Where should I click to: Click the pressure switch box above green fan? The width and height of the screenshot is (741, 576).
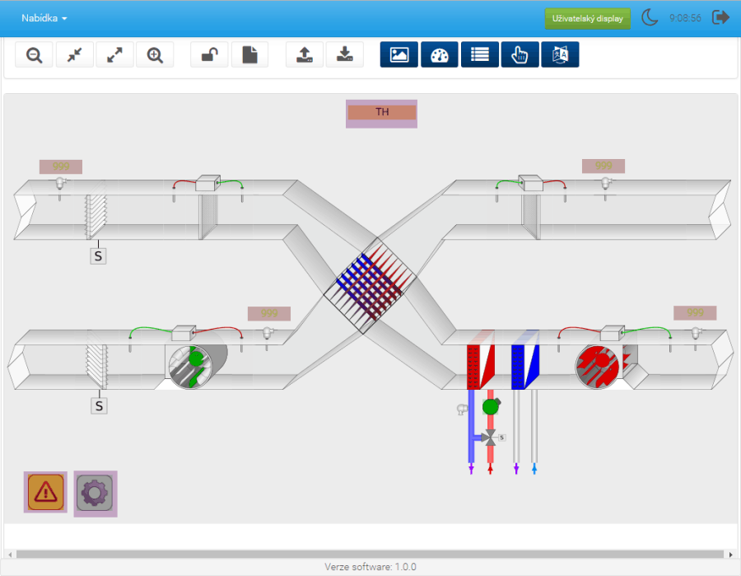(x=184, y=333)
